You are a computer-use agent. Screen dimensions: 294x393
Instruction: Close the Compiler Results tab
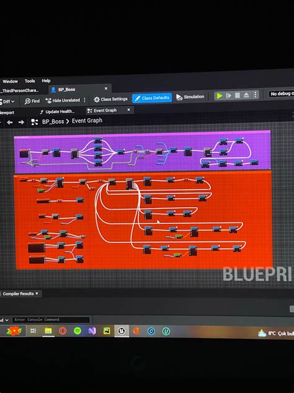[37, 294]
